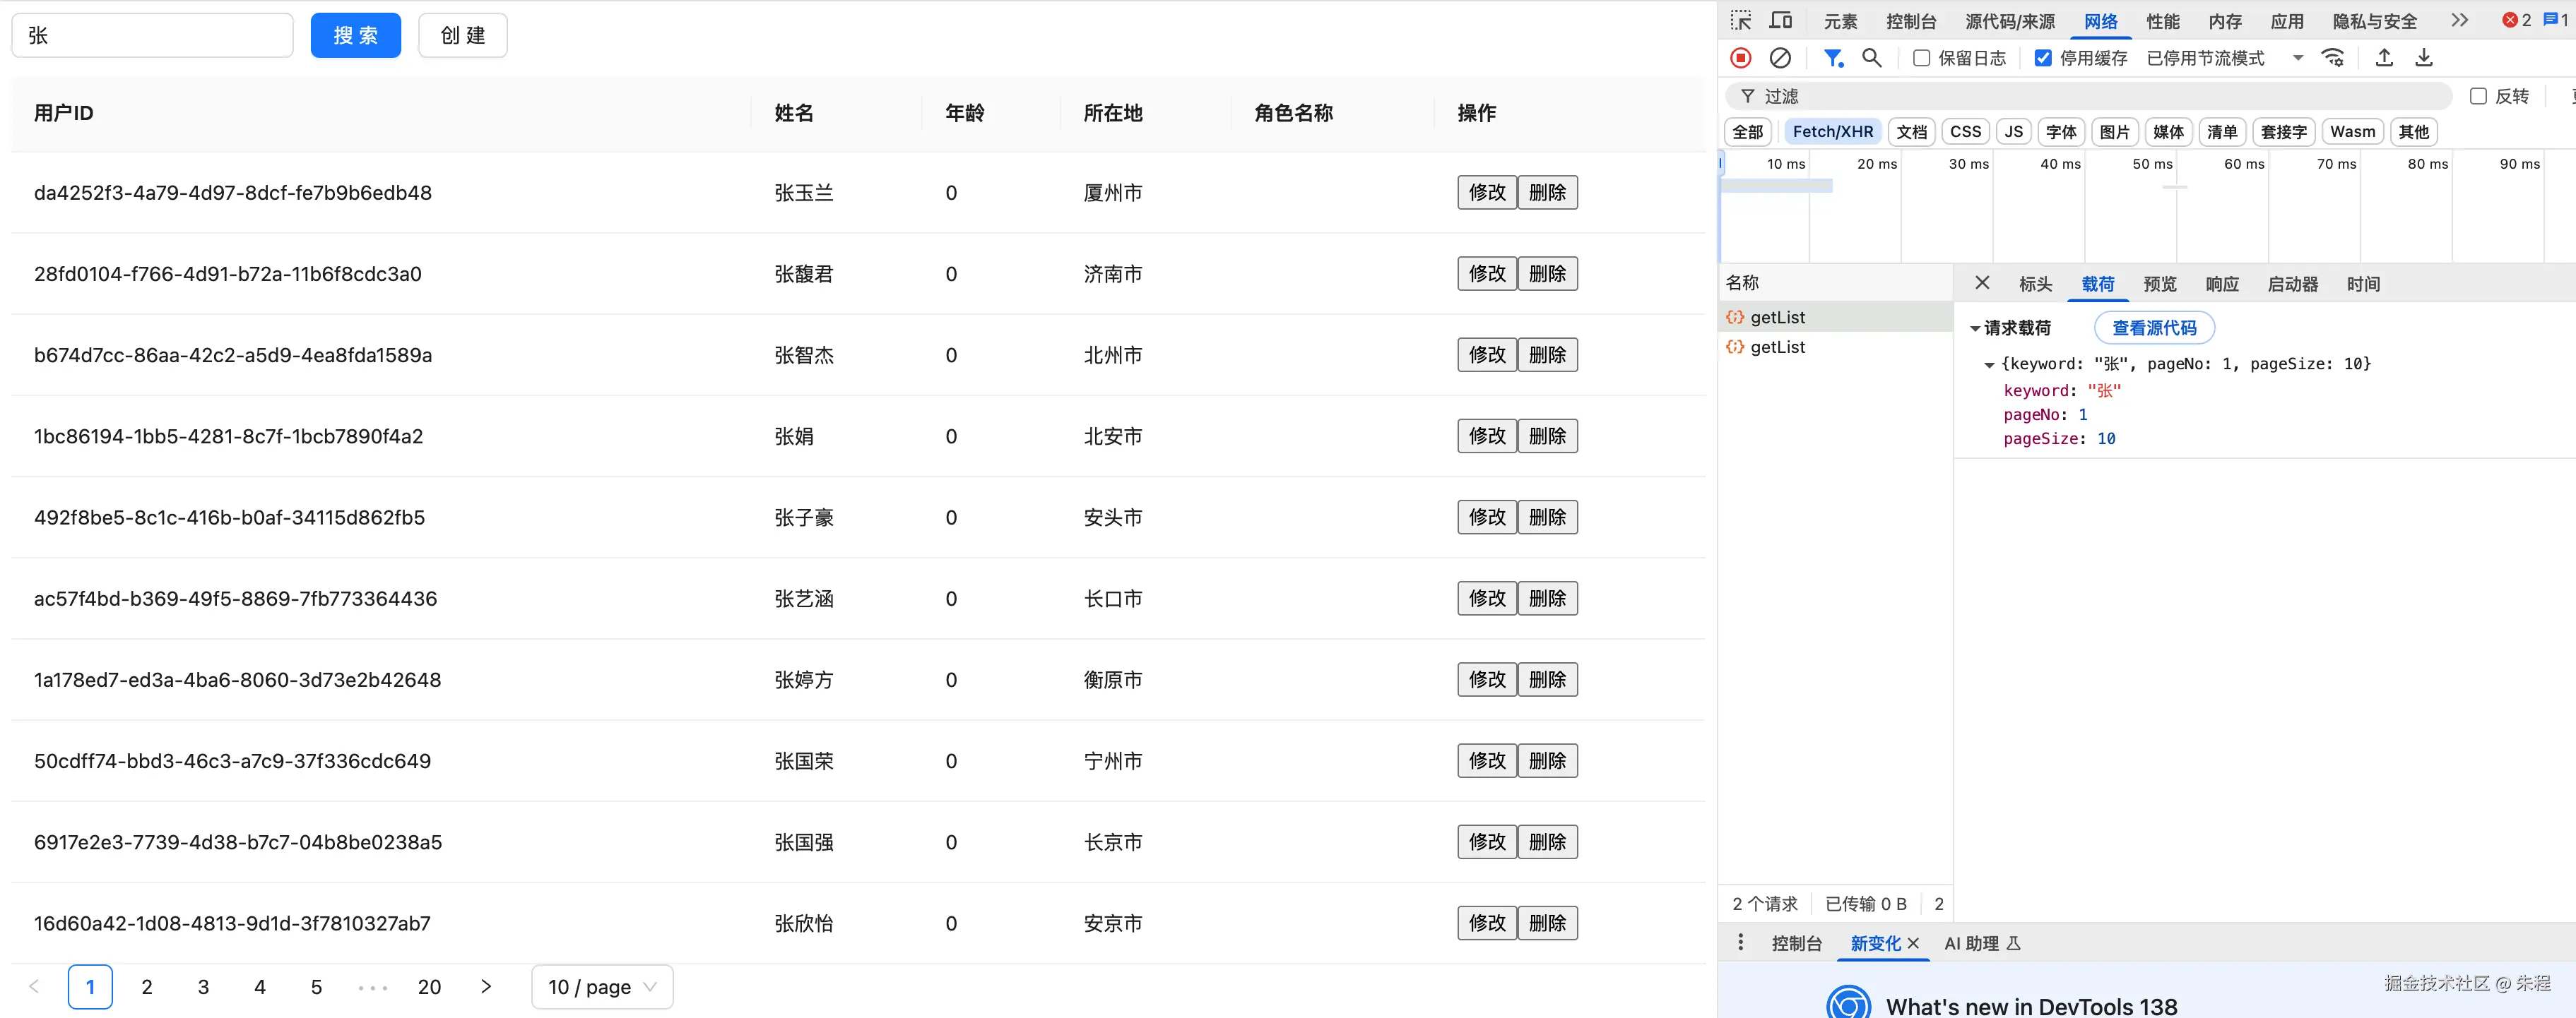Click the inspect element picker icon
2576x1018 pixels.
(x=1741, y=21)
